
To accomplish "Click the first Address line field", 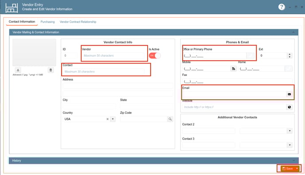I will click(x=117, y=86).
